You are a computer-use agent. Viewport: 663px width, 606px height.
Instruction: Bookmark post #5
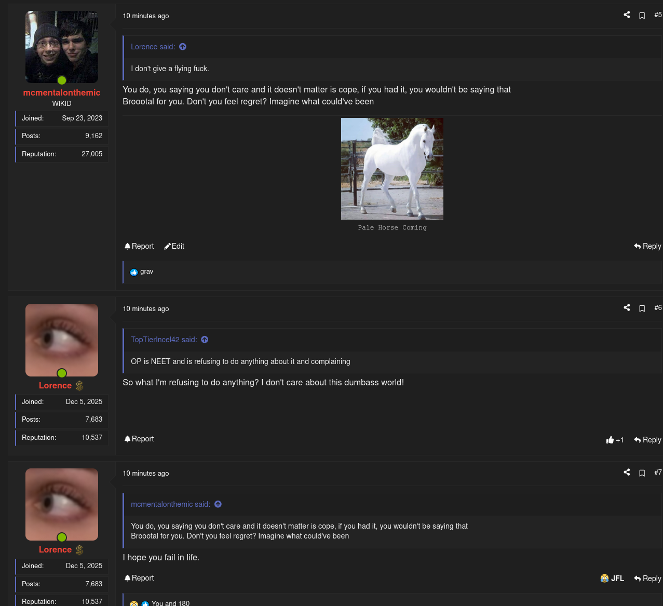tap(642, 16)
